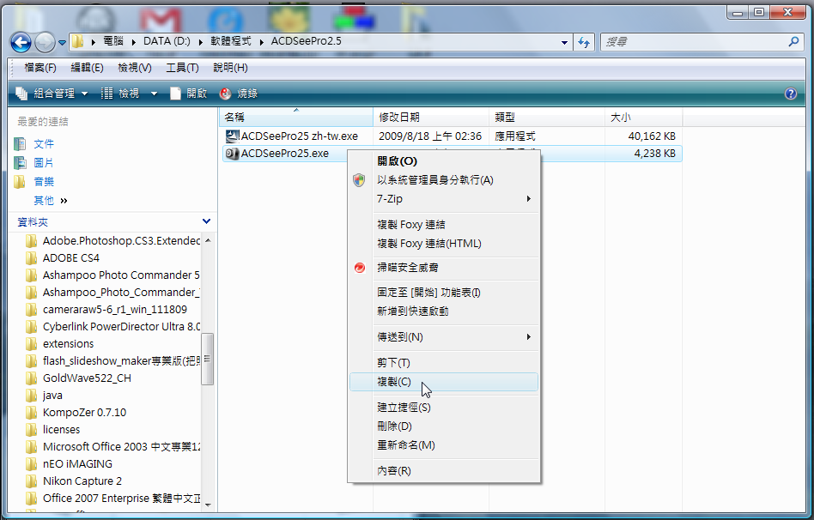814x520 pixels.
Task: Choose 固定至 [開始] 功能表 menu entry
Action: point(444,293)
